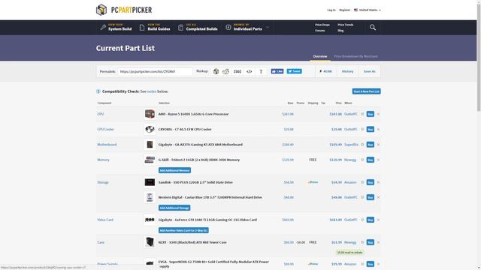Switch to Price Breakdown By Merchant tab
The image size is (481, 270).
click(x=355, y=56)
